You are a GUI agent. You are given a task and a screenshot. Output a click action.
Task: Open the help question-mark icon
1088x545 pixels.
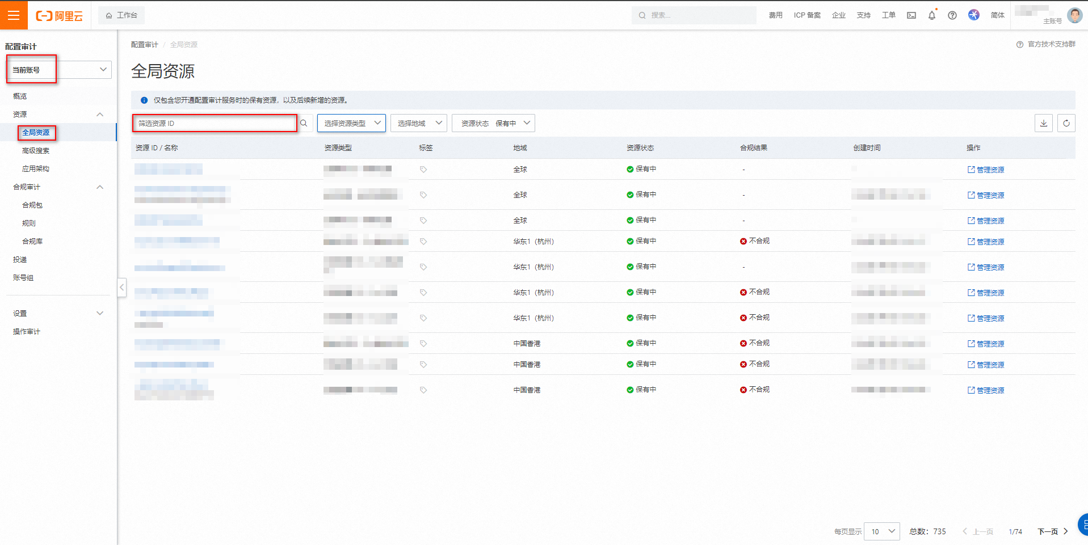952,15
